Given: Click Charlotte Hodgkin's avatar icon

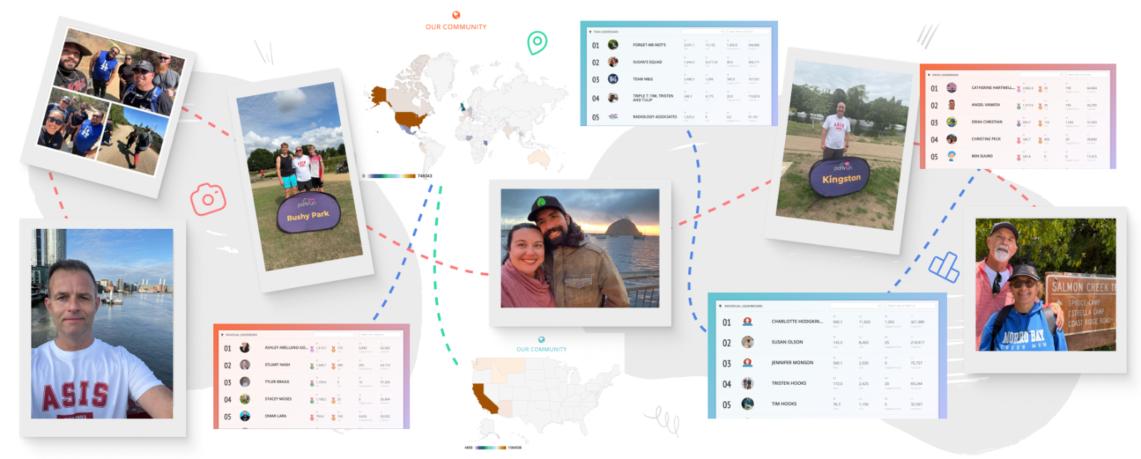Looking at the screenshot, I should [747, 321].
